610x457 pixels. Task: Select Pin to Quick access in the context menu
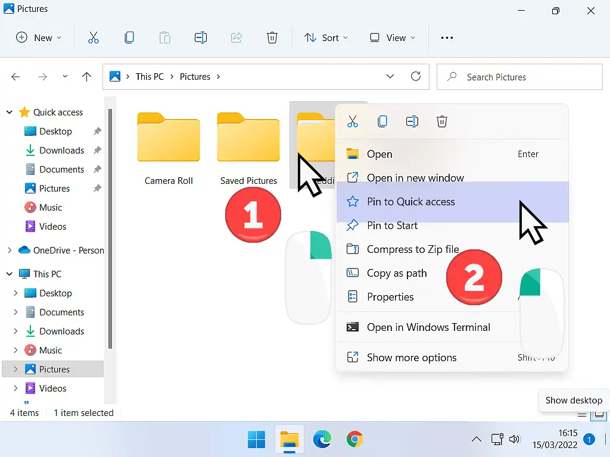pos(412,202)
